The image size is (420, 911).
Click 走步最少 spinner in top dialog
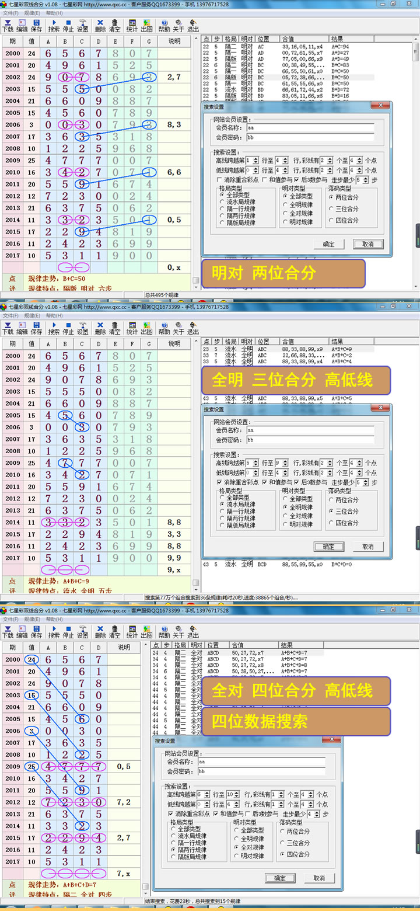pos(362,180)
